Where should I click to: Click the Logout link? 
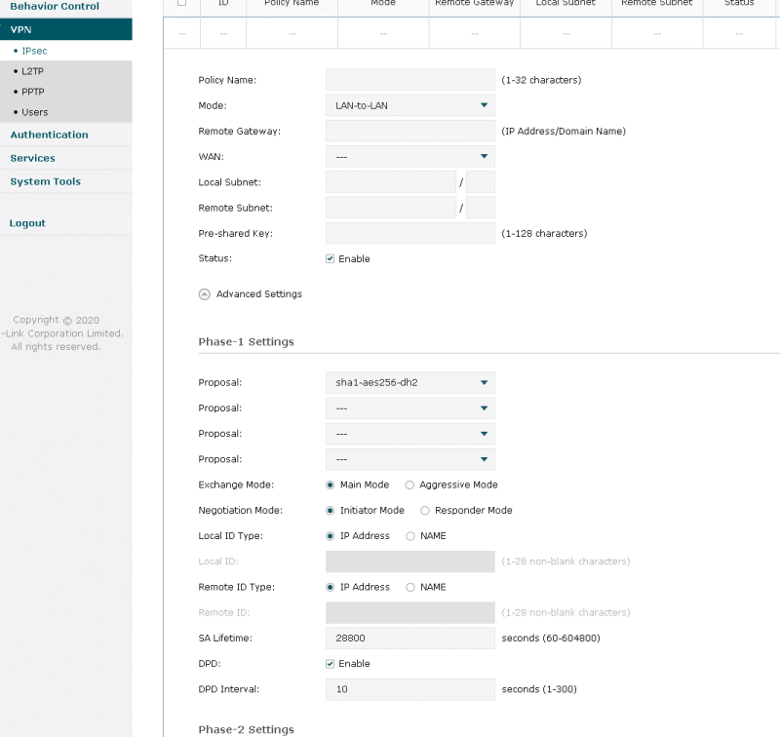pos(27,223)
